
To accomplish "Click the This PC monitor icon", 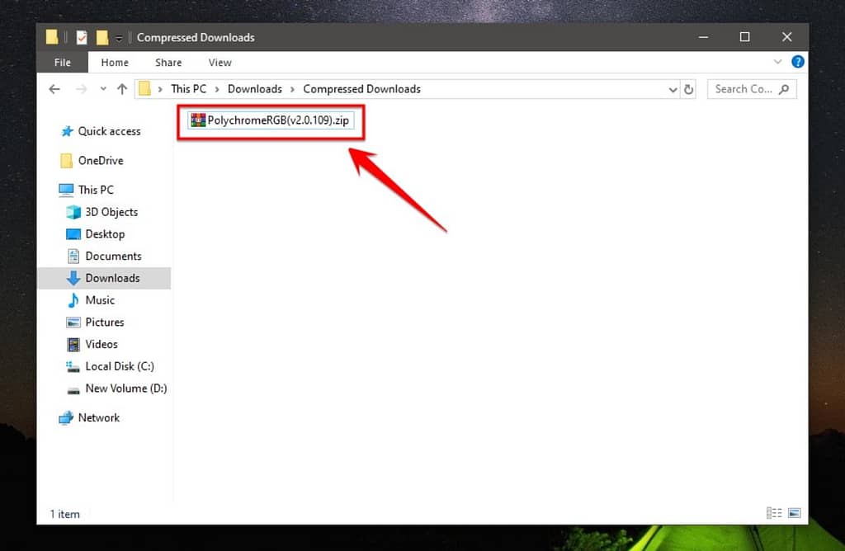I will click(66, 190).
